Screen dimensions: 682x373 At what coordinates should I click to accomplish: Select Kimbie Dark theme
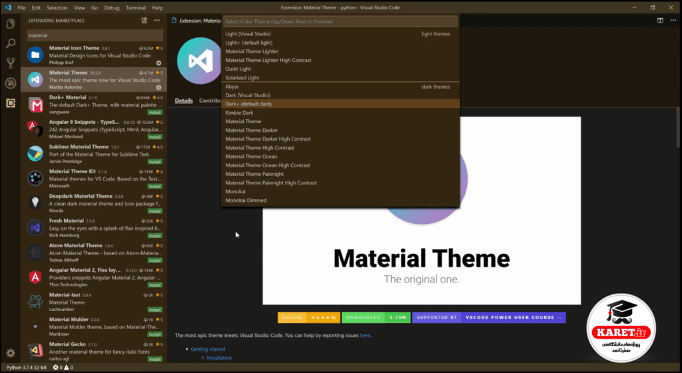tap(340, 113)
